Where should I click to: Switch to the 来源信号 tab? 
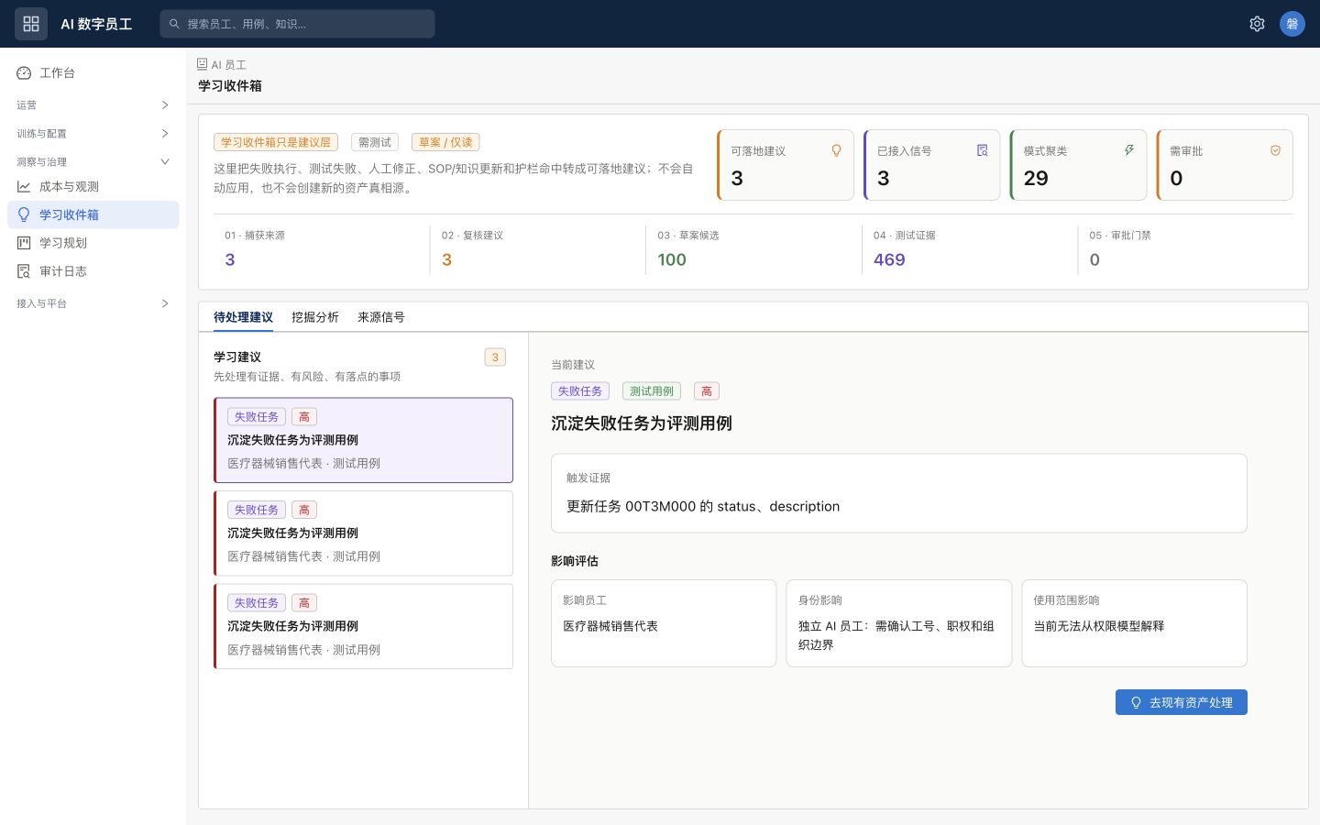(381, 317)
